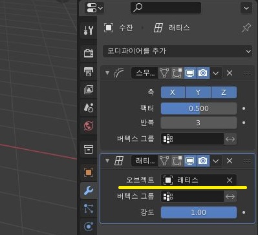
Task: Toggle render display for 스무... modifier
Action: pos(203,73)
